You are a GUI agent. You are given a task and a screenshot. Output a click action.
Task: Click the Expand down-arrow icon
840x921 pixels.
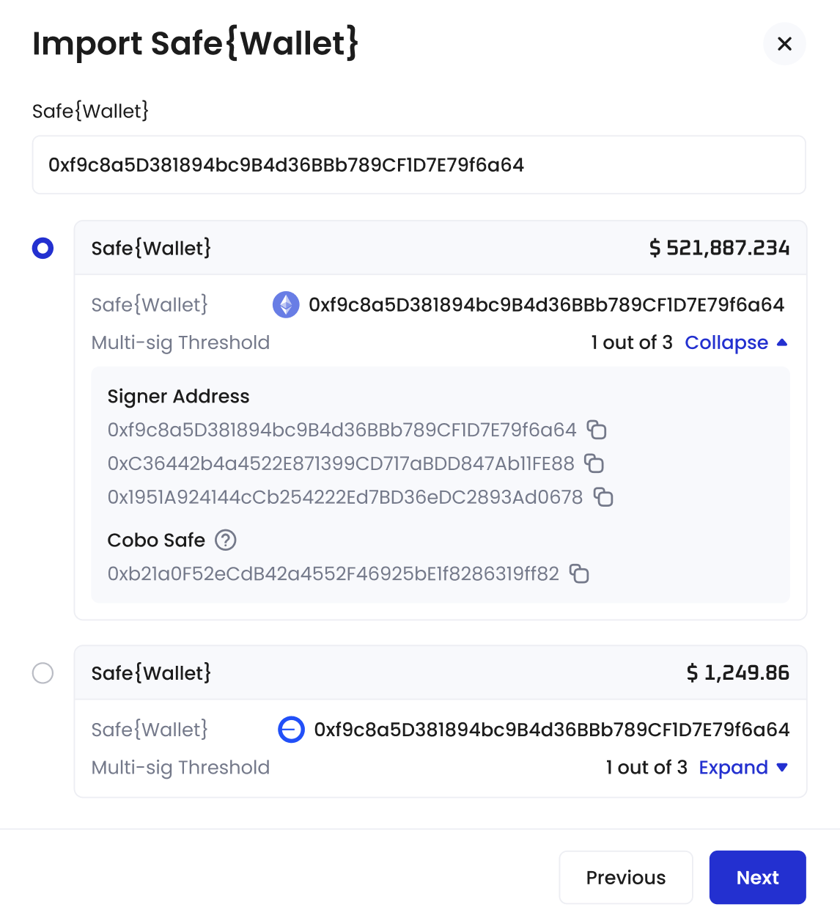click(x=782, y=768)
